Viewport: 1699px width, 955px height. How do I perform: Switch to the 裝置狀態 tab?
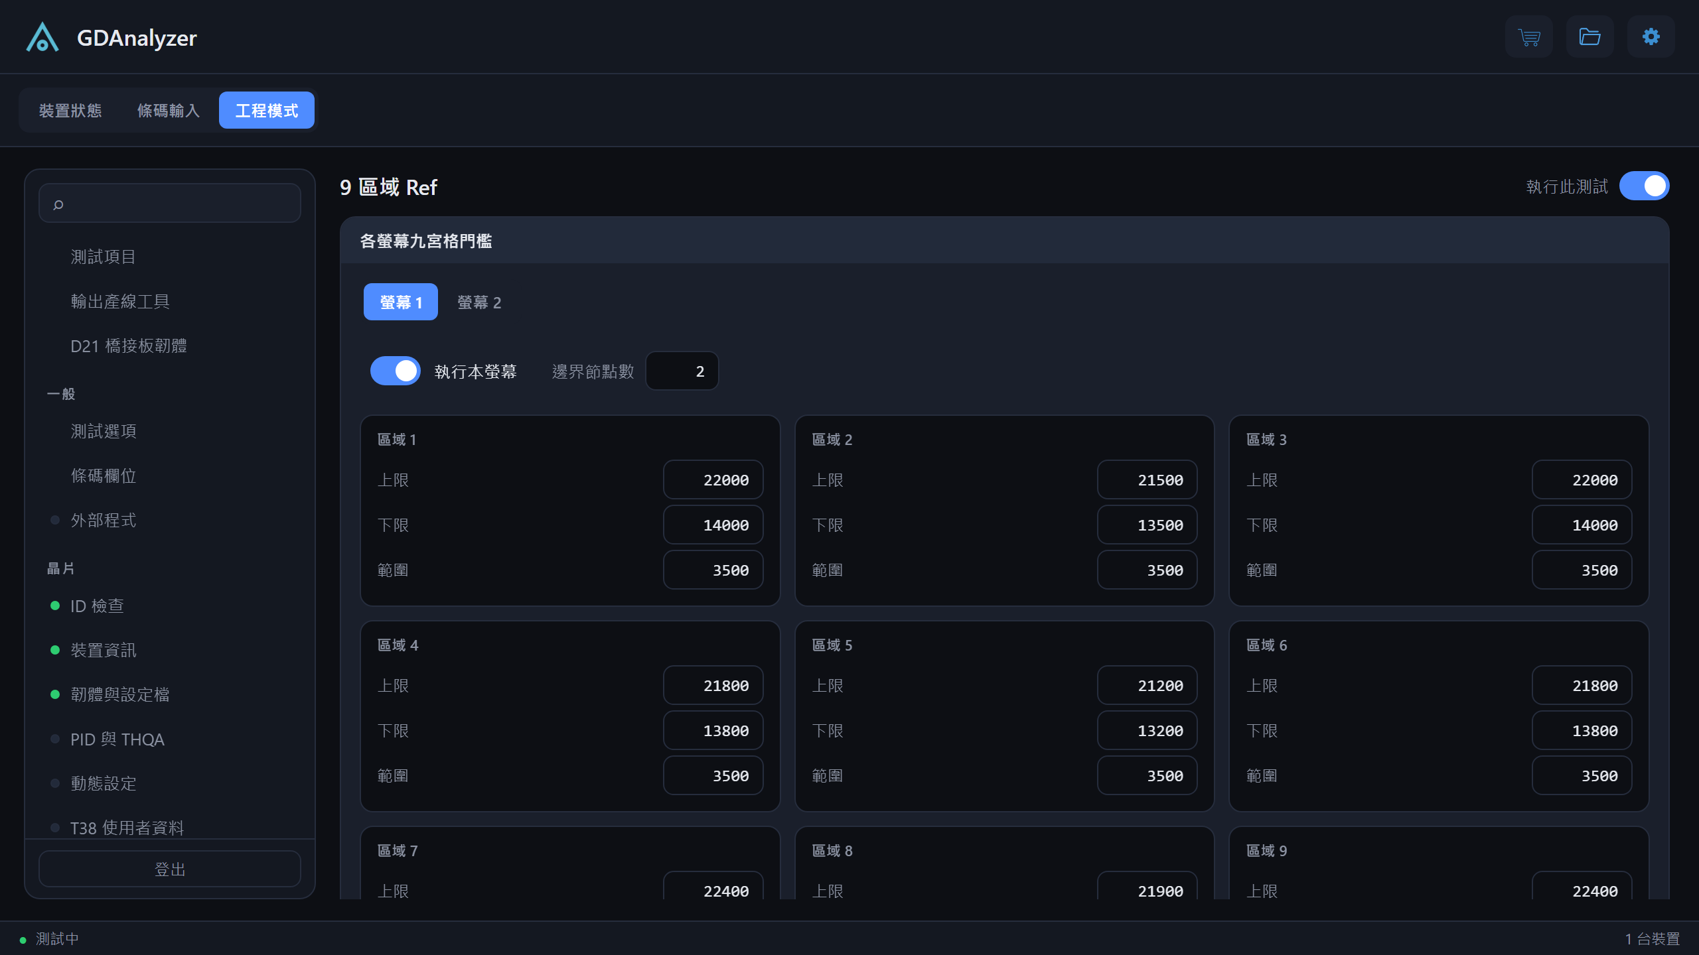70,110
